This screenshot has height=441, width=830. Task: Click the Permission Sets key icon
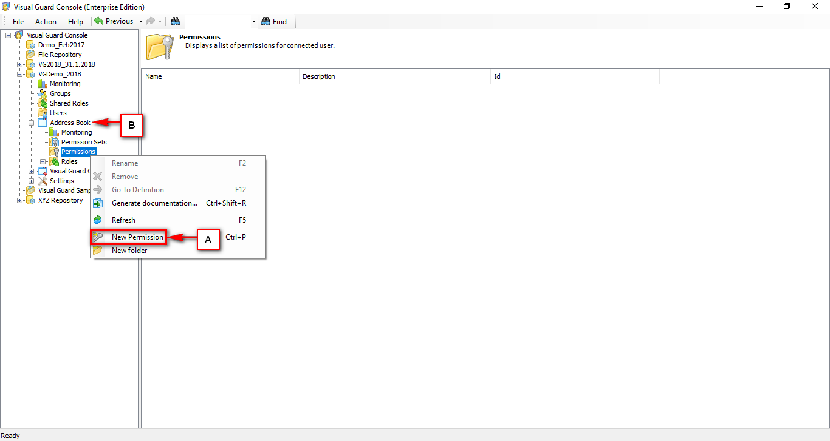pyautogui.click(x=55, y=142)
